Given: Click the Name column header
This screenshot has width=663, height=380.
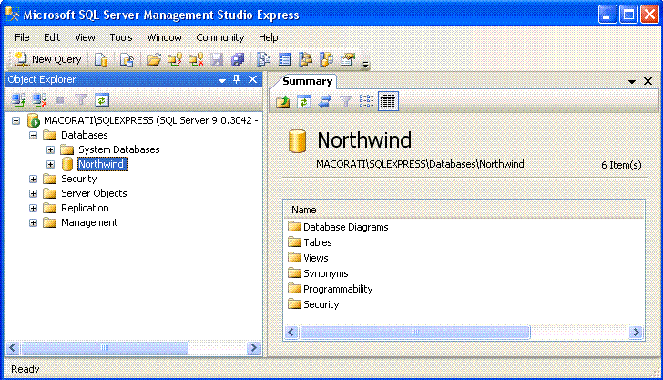Looking at the screenshot, I should [x=464, y=210].
